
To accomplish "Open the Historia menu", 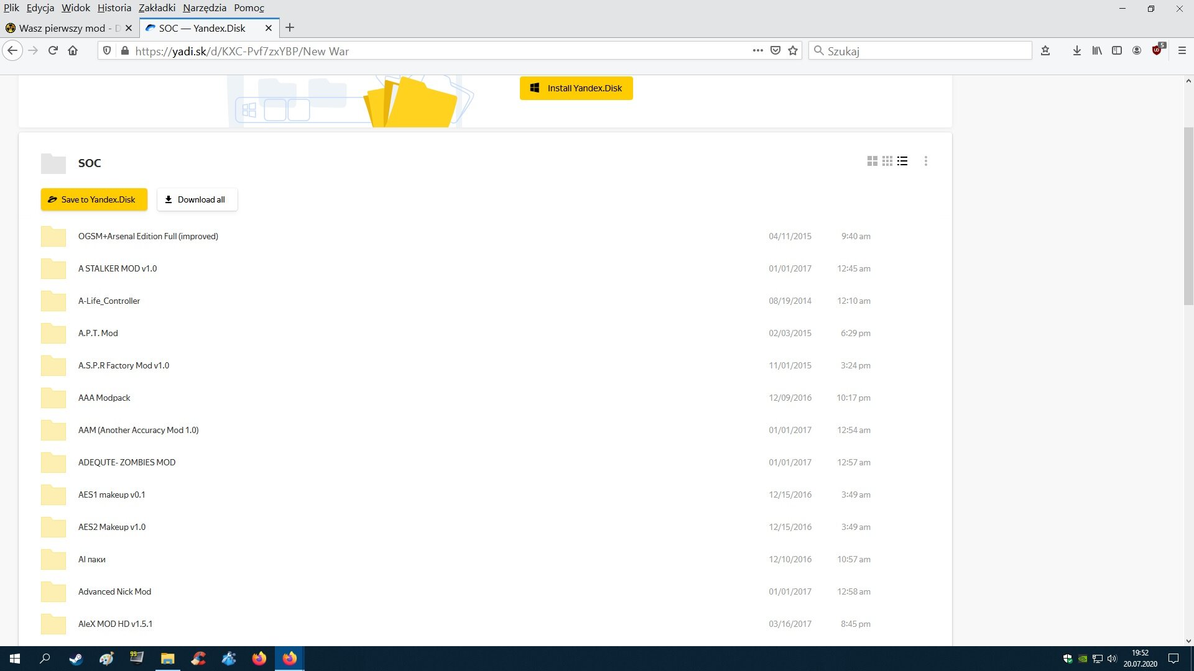I will pyautogui.click(x=114, y=8).
